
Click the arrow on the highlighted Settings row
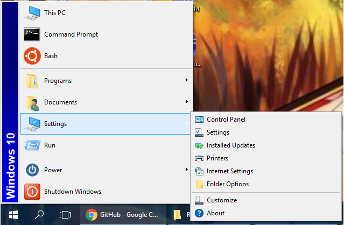point(186,123)
